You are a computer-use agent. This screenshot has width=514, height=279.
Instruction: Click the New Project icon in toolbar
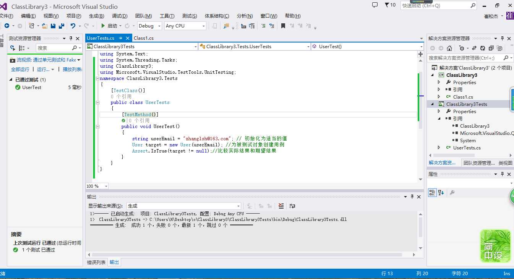point(32,26)
